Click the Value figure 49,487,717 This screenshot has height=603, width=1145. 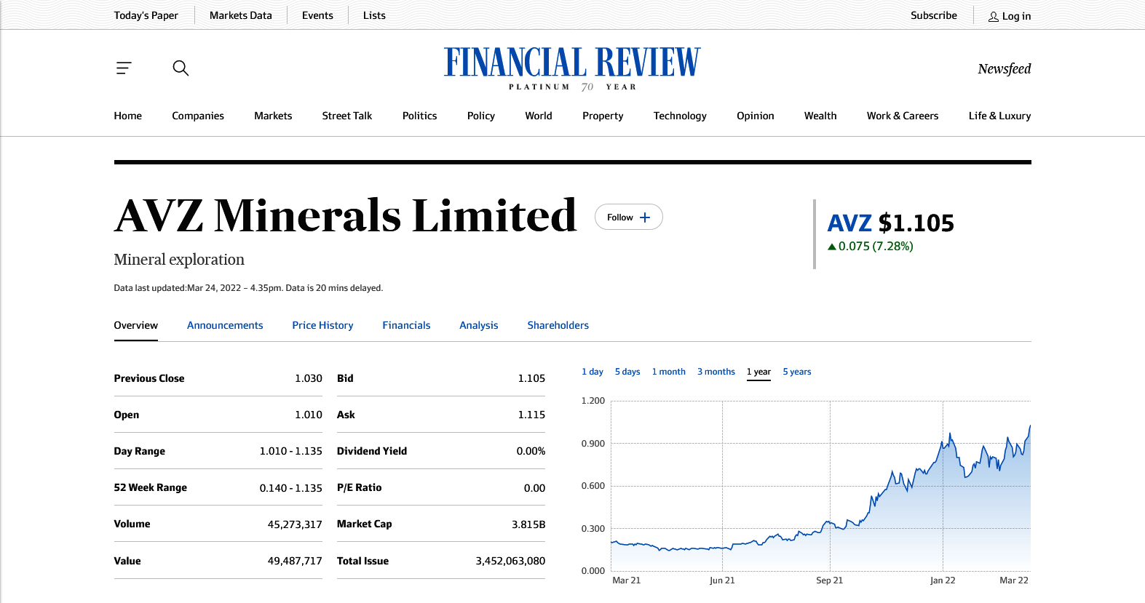295,561
